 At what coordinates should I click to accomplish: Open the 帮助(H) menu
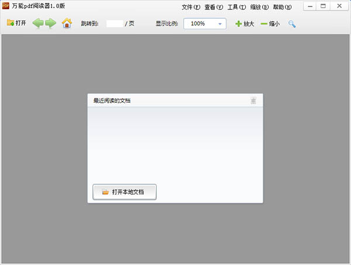(x=282, y=8)
